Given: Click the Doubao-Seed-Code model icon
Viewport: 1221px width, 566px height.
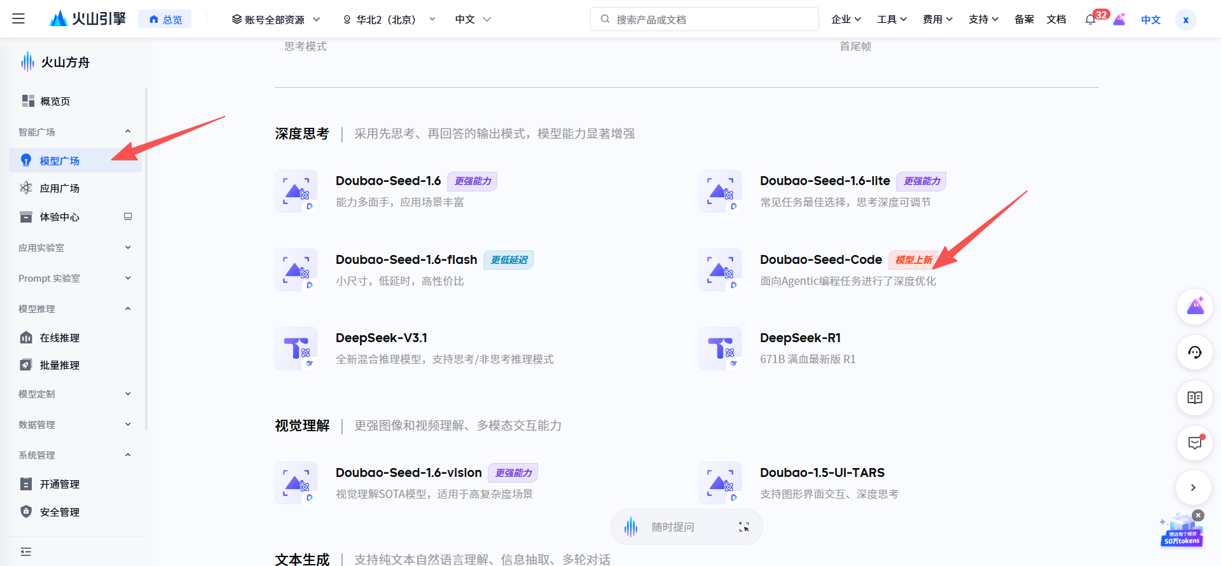Looking at the screenshot, I should (720, 270).
